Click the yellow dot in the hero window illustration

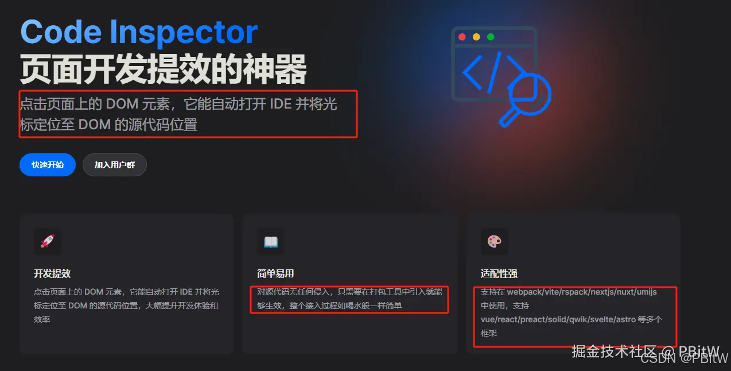pos(476,37)
